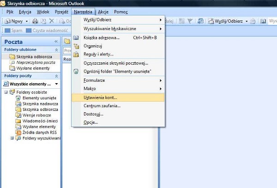Choose Opcje from Narzędzia menu
This screenshot has width=277, height=188.
118,122
